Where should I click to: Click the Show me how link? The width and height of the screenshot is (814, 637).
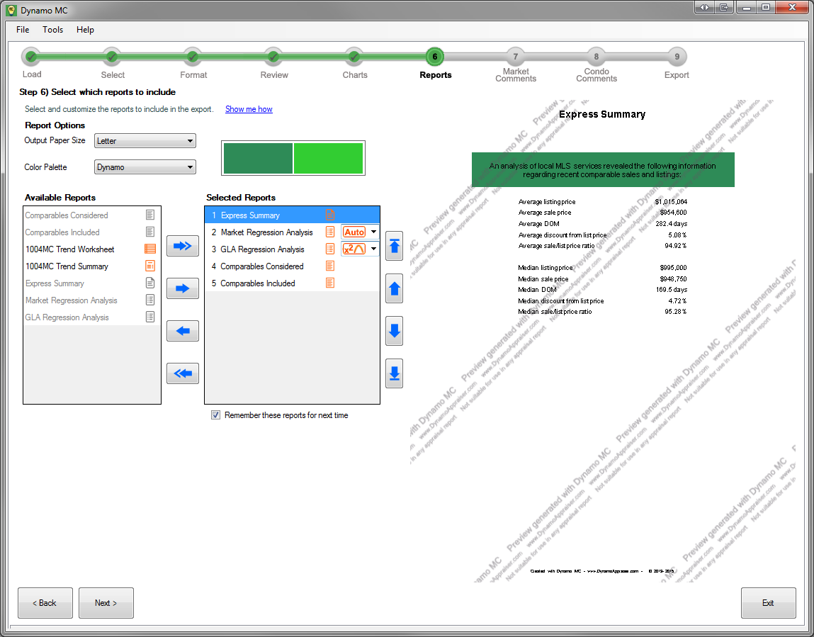point(249,109)
